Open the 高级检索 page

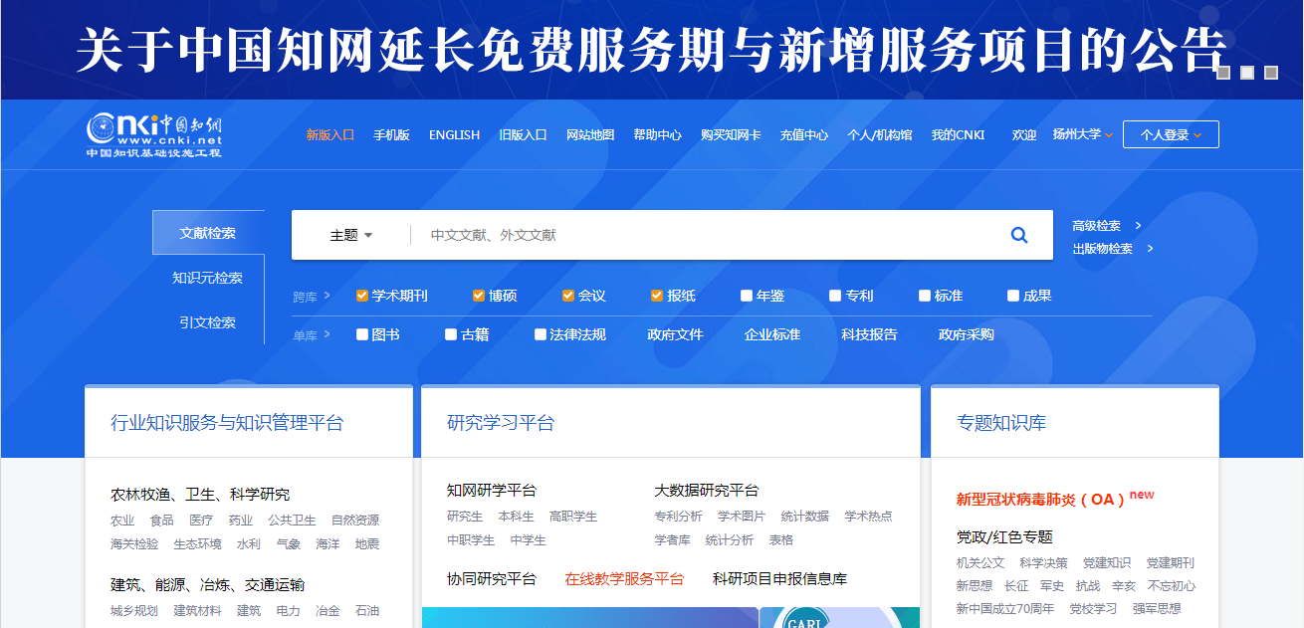pos(1097,226)
